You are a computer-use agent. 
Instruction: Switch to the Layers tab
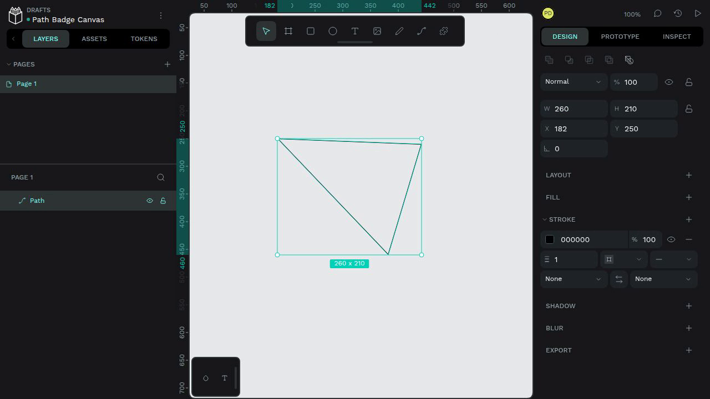coord(45,39)
